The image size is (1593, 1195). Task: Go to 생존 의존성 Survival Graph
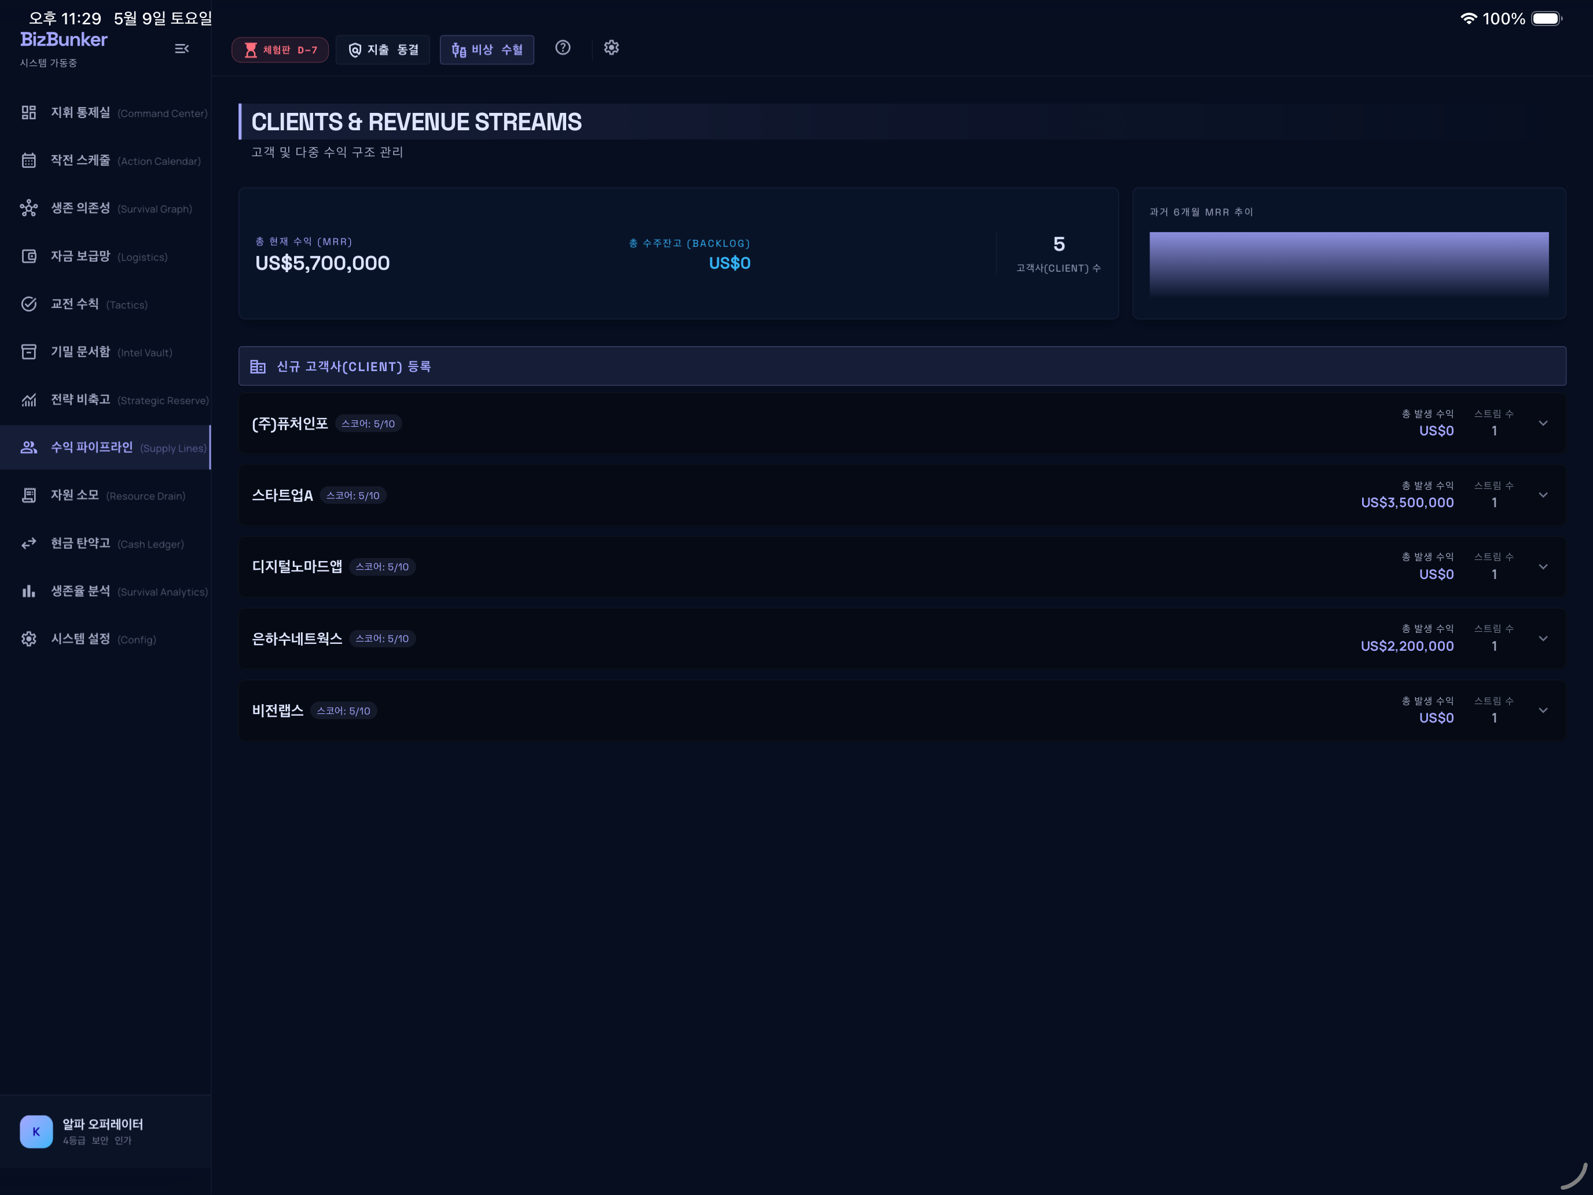[105, 208]
